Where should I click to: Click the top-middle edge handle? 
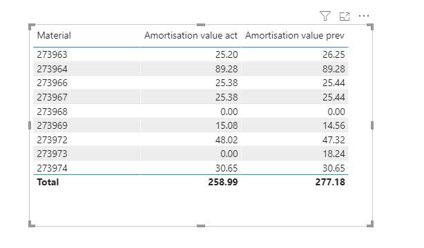pyautogui.click(x=201, y=25)
